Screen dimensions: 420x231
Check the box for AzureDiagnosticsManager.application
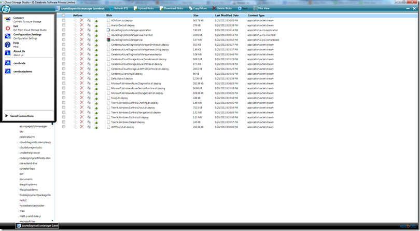[x=63, y=30]
